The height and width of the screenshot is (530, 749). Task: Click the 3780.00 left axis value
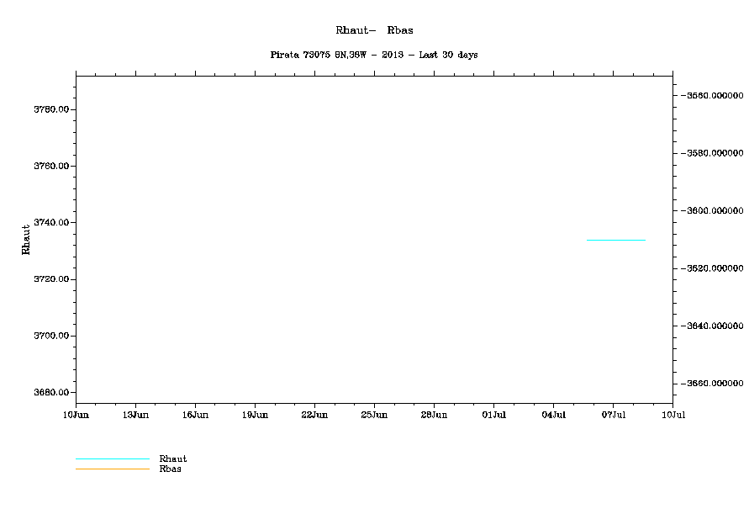50,109
